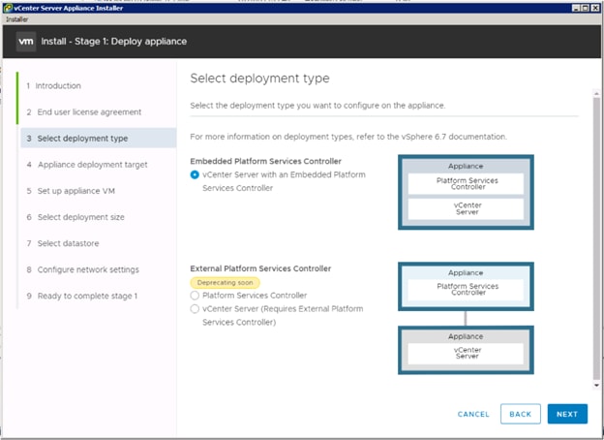Maximize the installer window
The image size is (604, 440).
point(585,8)
